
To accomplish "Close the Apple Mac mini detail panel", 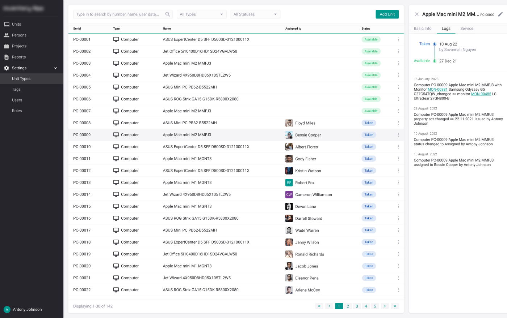I will (417, 14).
